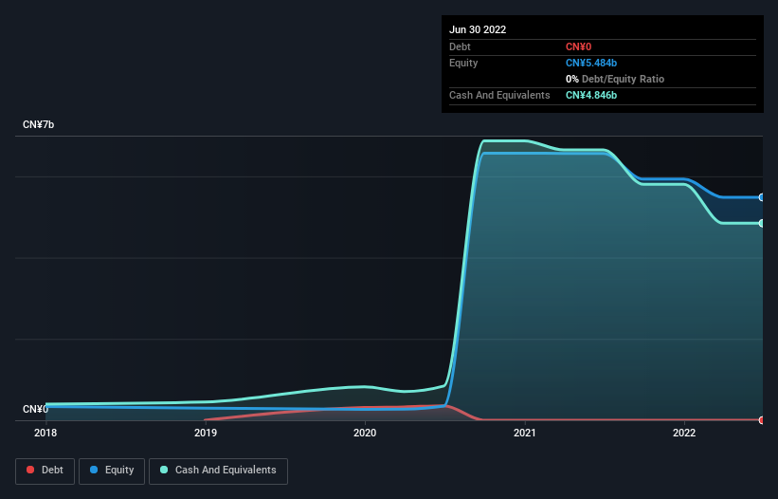Viewport: 778px width, 499px height.
Task: Click the teal Cash endpoint marker
Action: 762,224
